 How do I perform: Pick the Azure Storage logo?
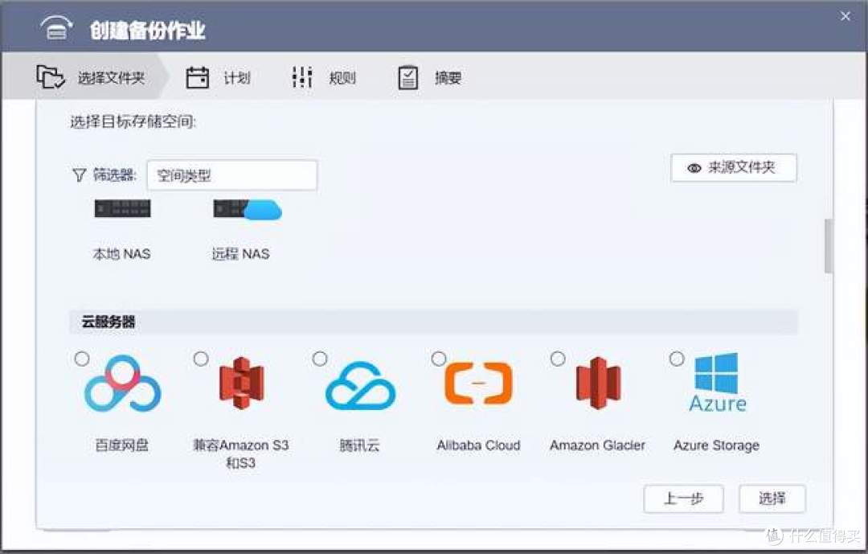coord(718,383)
